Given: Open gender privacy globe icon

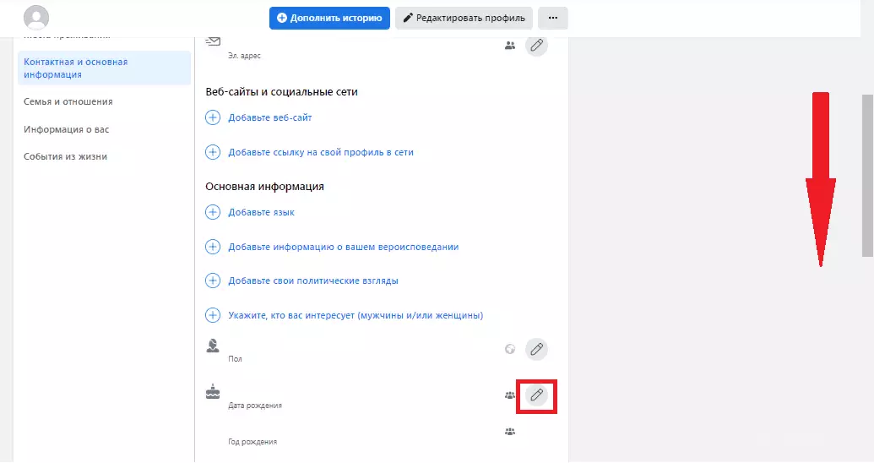Looking at the screenshot, I should tap(510, 349).
